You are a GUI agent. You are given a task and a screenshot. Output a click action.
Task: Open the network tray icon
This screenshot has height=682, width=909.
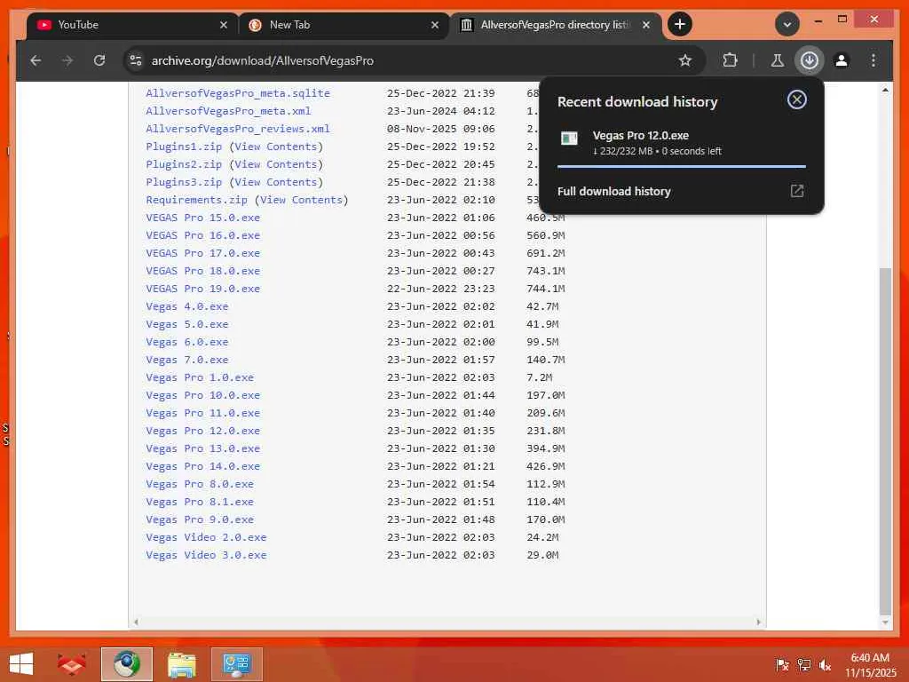tap(803, 664)
